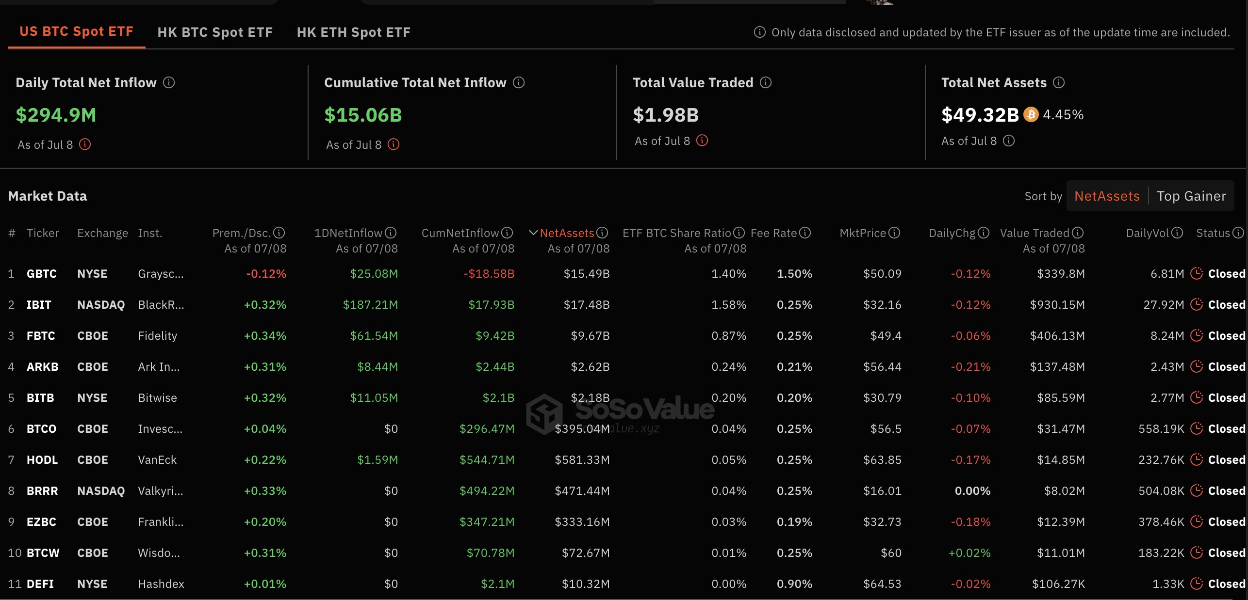Viewport: 1248px width, 600px height.
Task: Open DailyVol column info icon
Action: pos(1177,233)
